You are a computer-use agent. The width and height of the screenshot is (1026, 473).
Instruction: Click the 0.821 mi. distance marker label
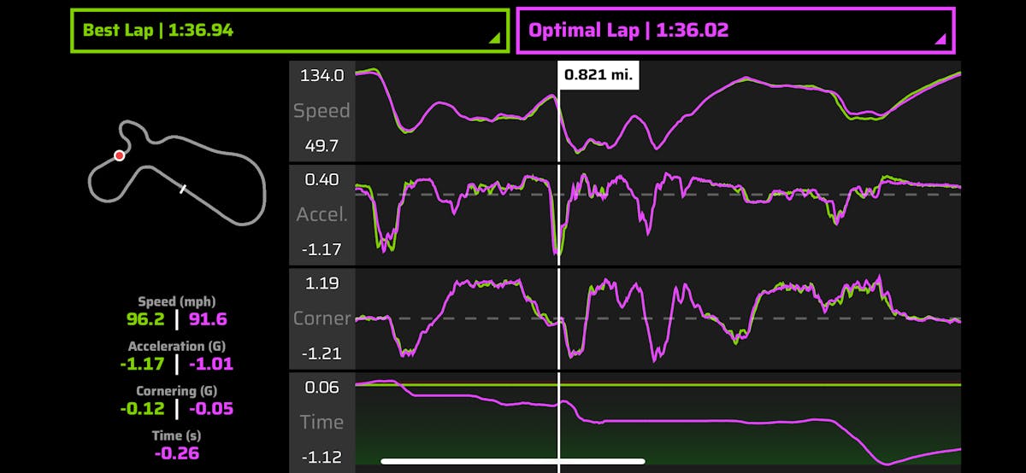tap(598, 74)
